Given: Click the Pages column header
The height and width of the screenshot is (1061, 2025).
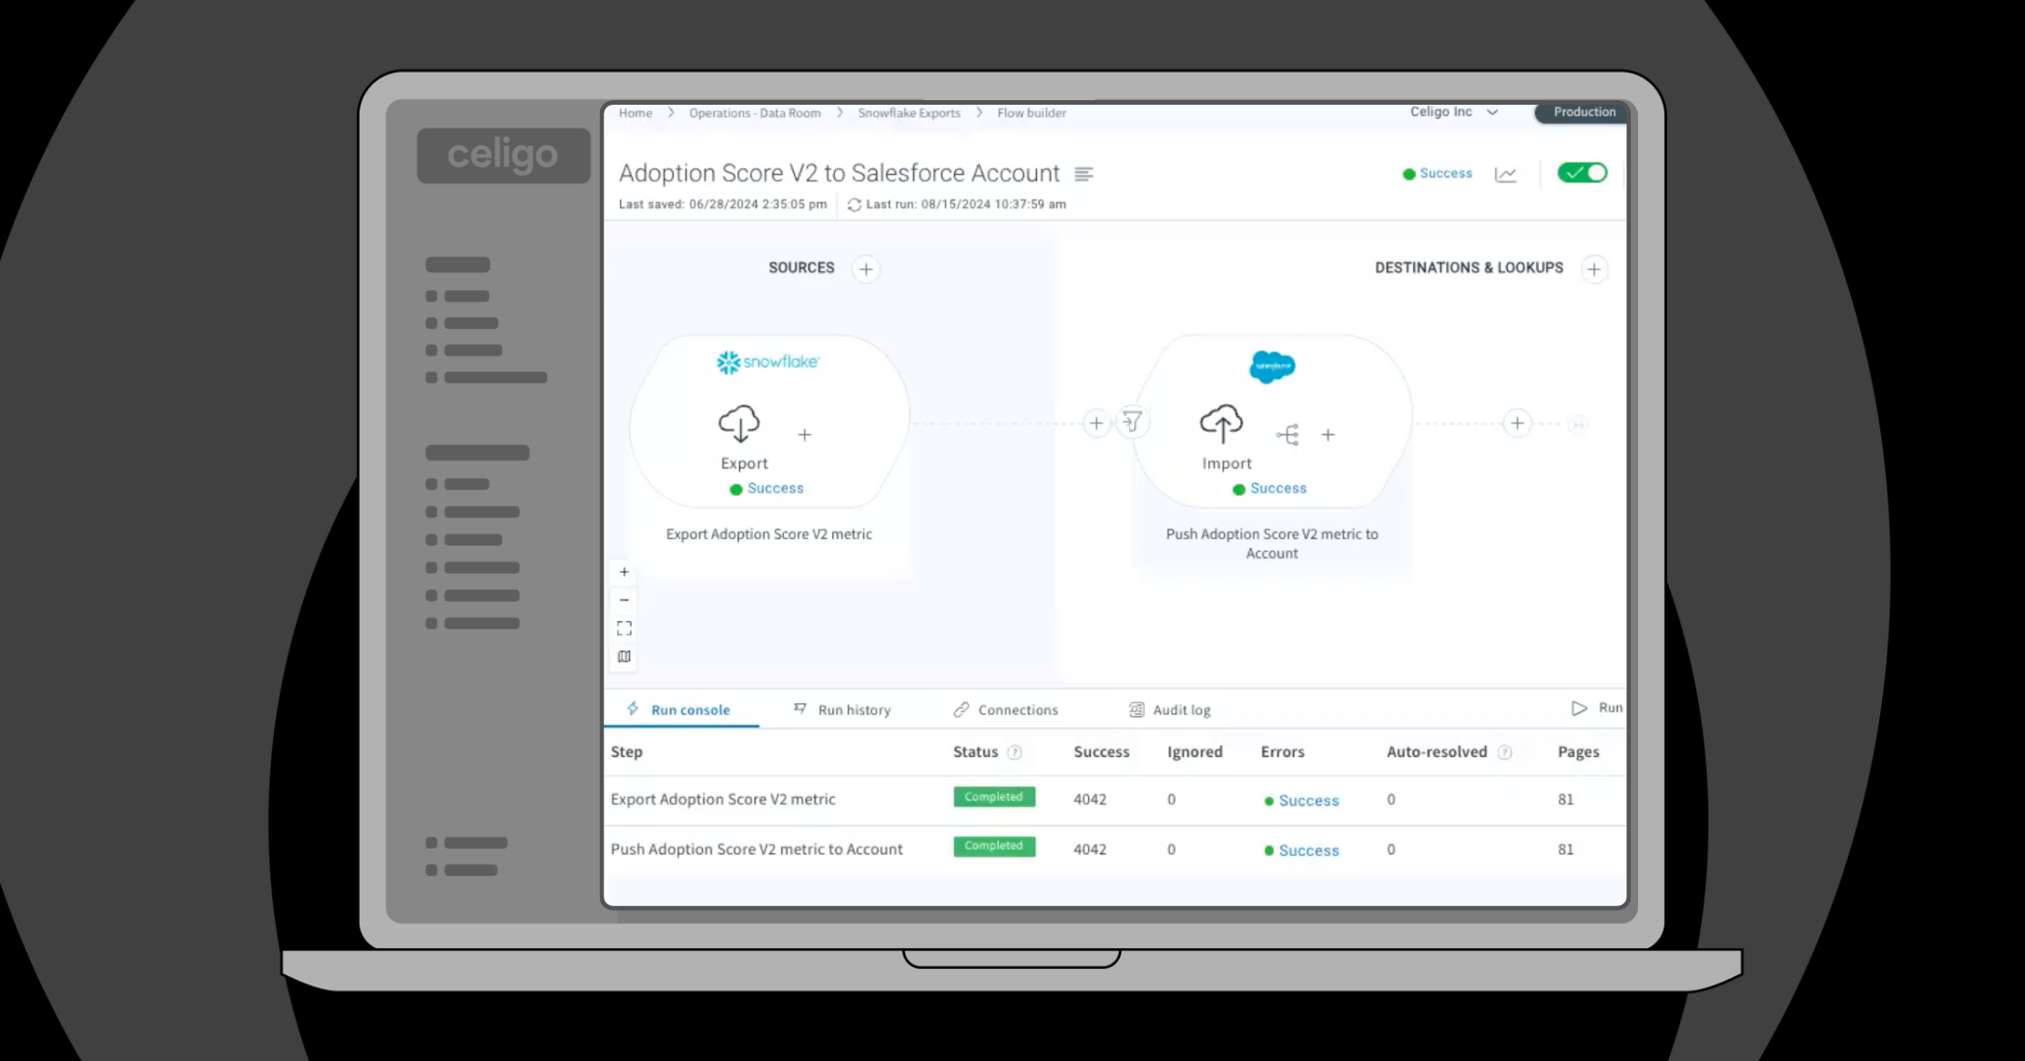Looking at the screenshot, I should [1578, 752].
